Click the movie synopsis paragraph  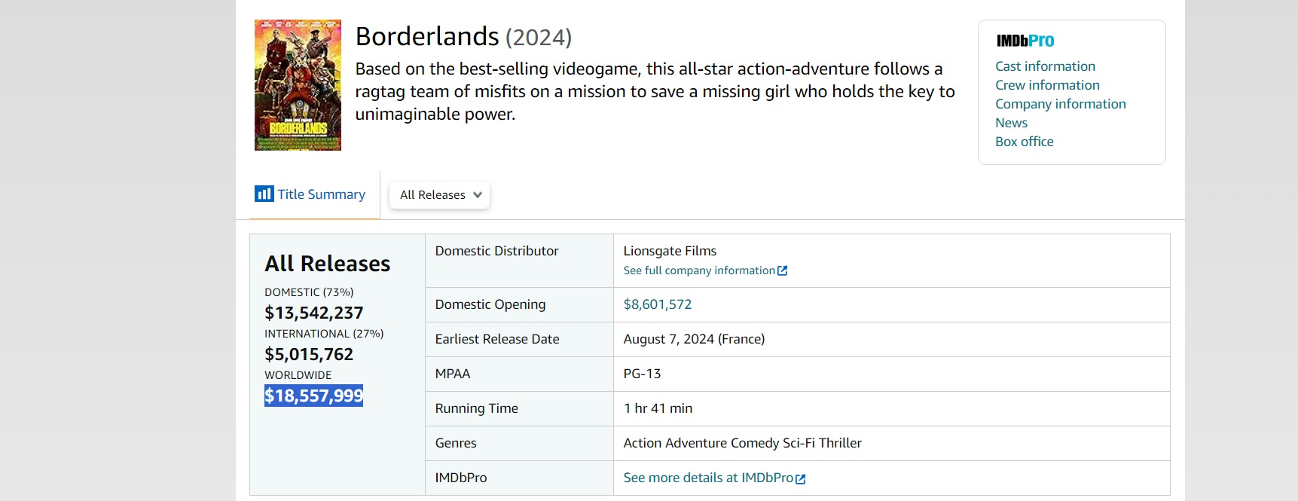pos(655,91)
